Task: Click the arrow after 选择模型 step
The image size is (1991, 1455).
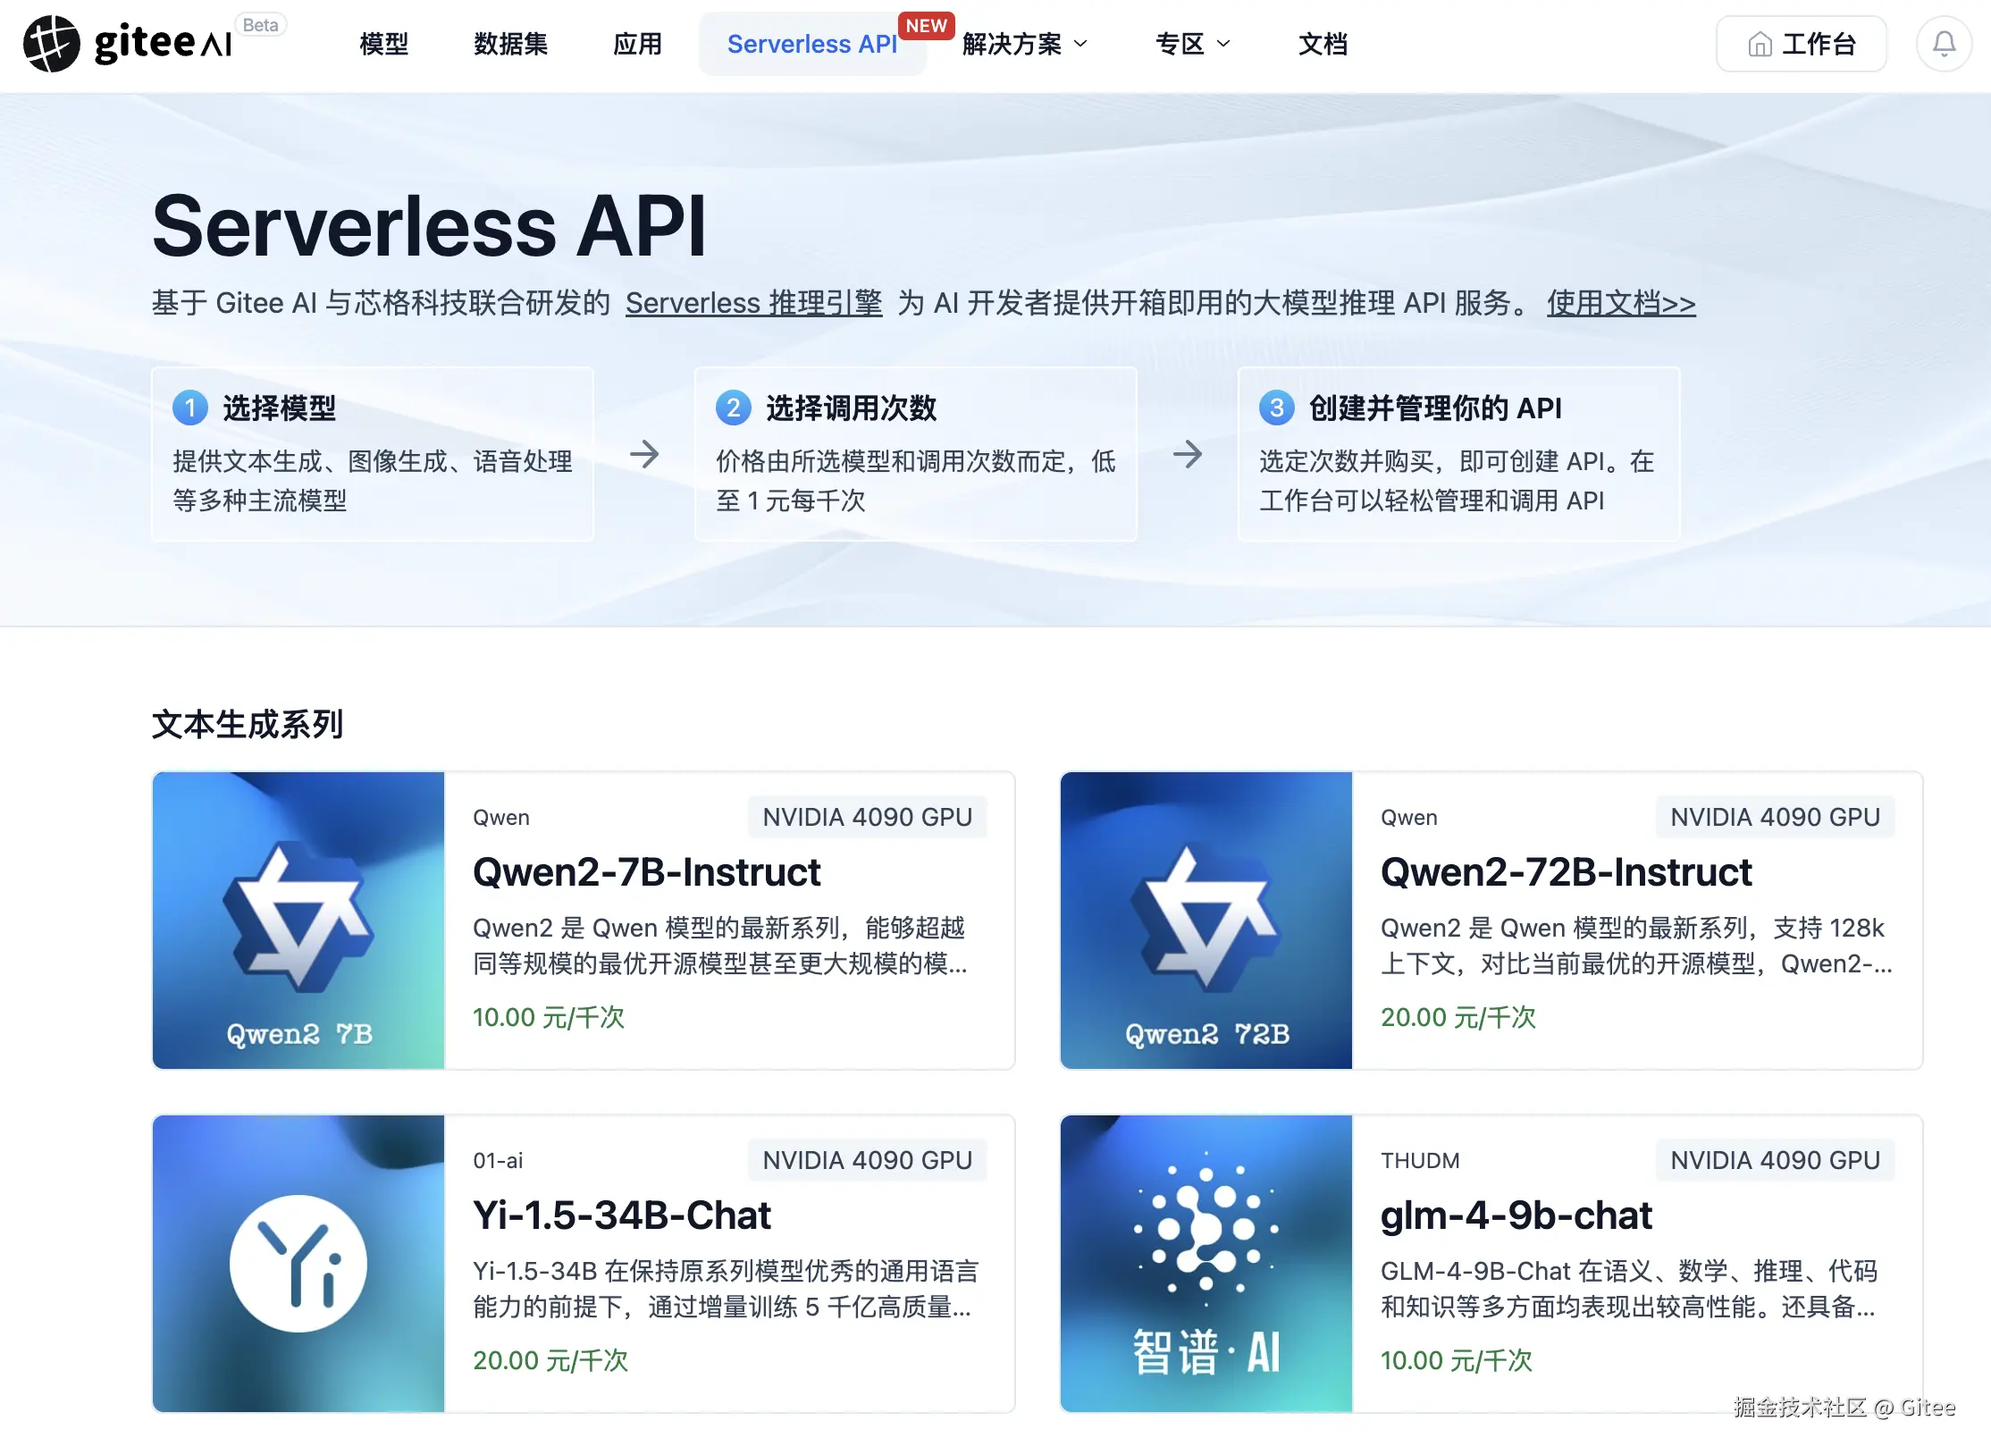Action: [644, 454]
